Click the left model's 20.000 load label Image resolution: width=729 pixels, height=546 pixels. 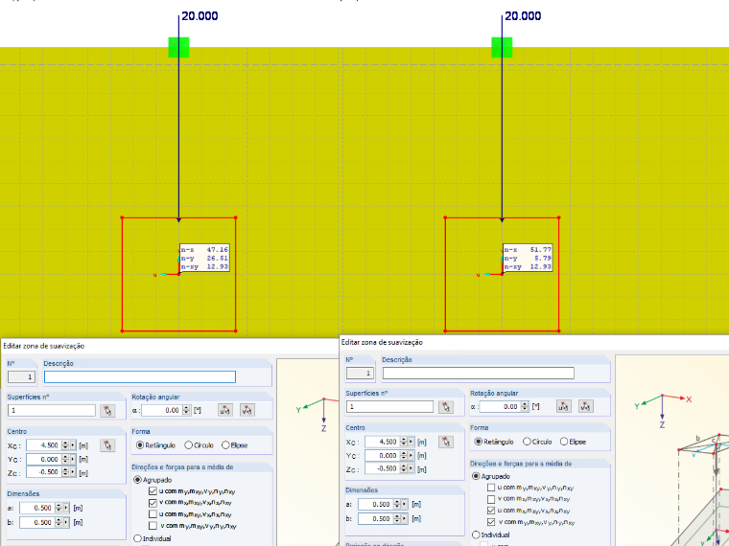[200, 16]
